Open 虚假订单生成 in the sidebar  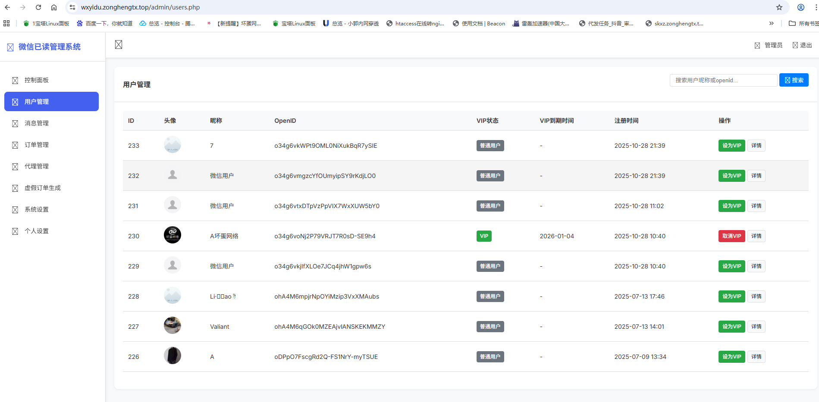42,188
